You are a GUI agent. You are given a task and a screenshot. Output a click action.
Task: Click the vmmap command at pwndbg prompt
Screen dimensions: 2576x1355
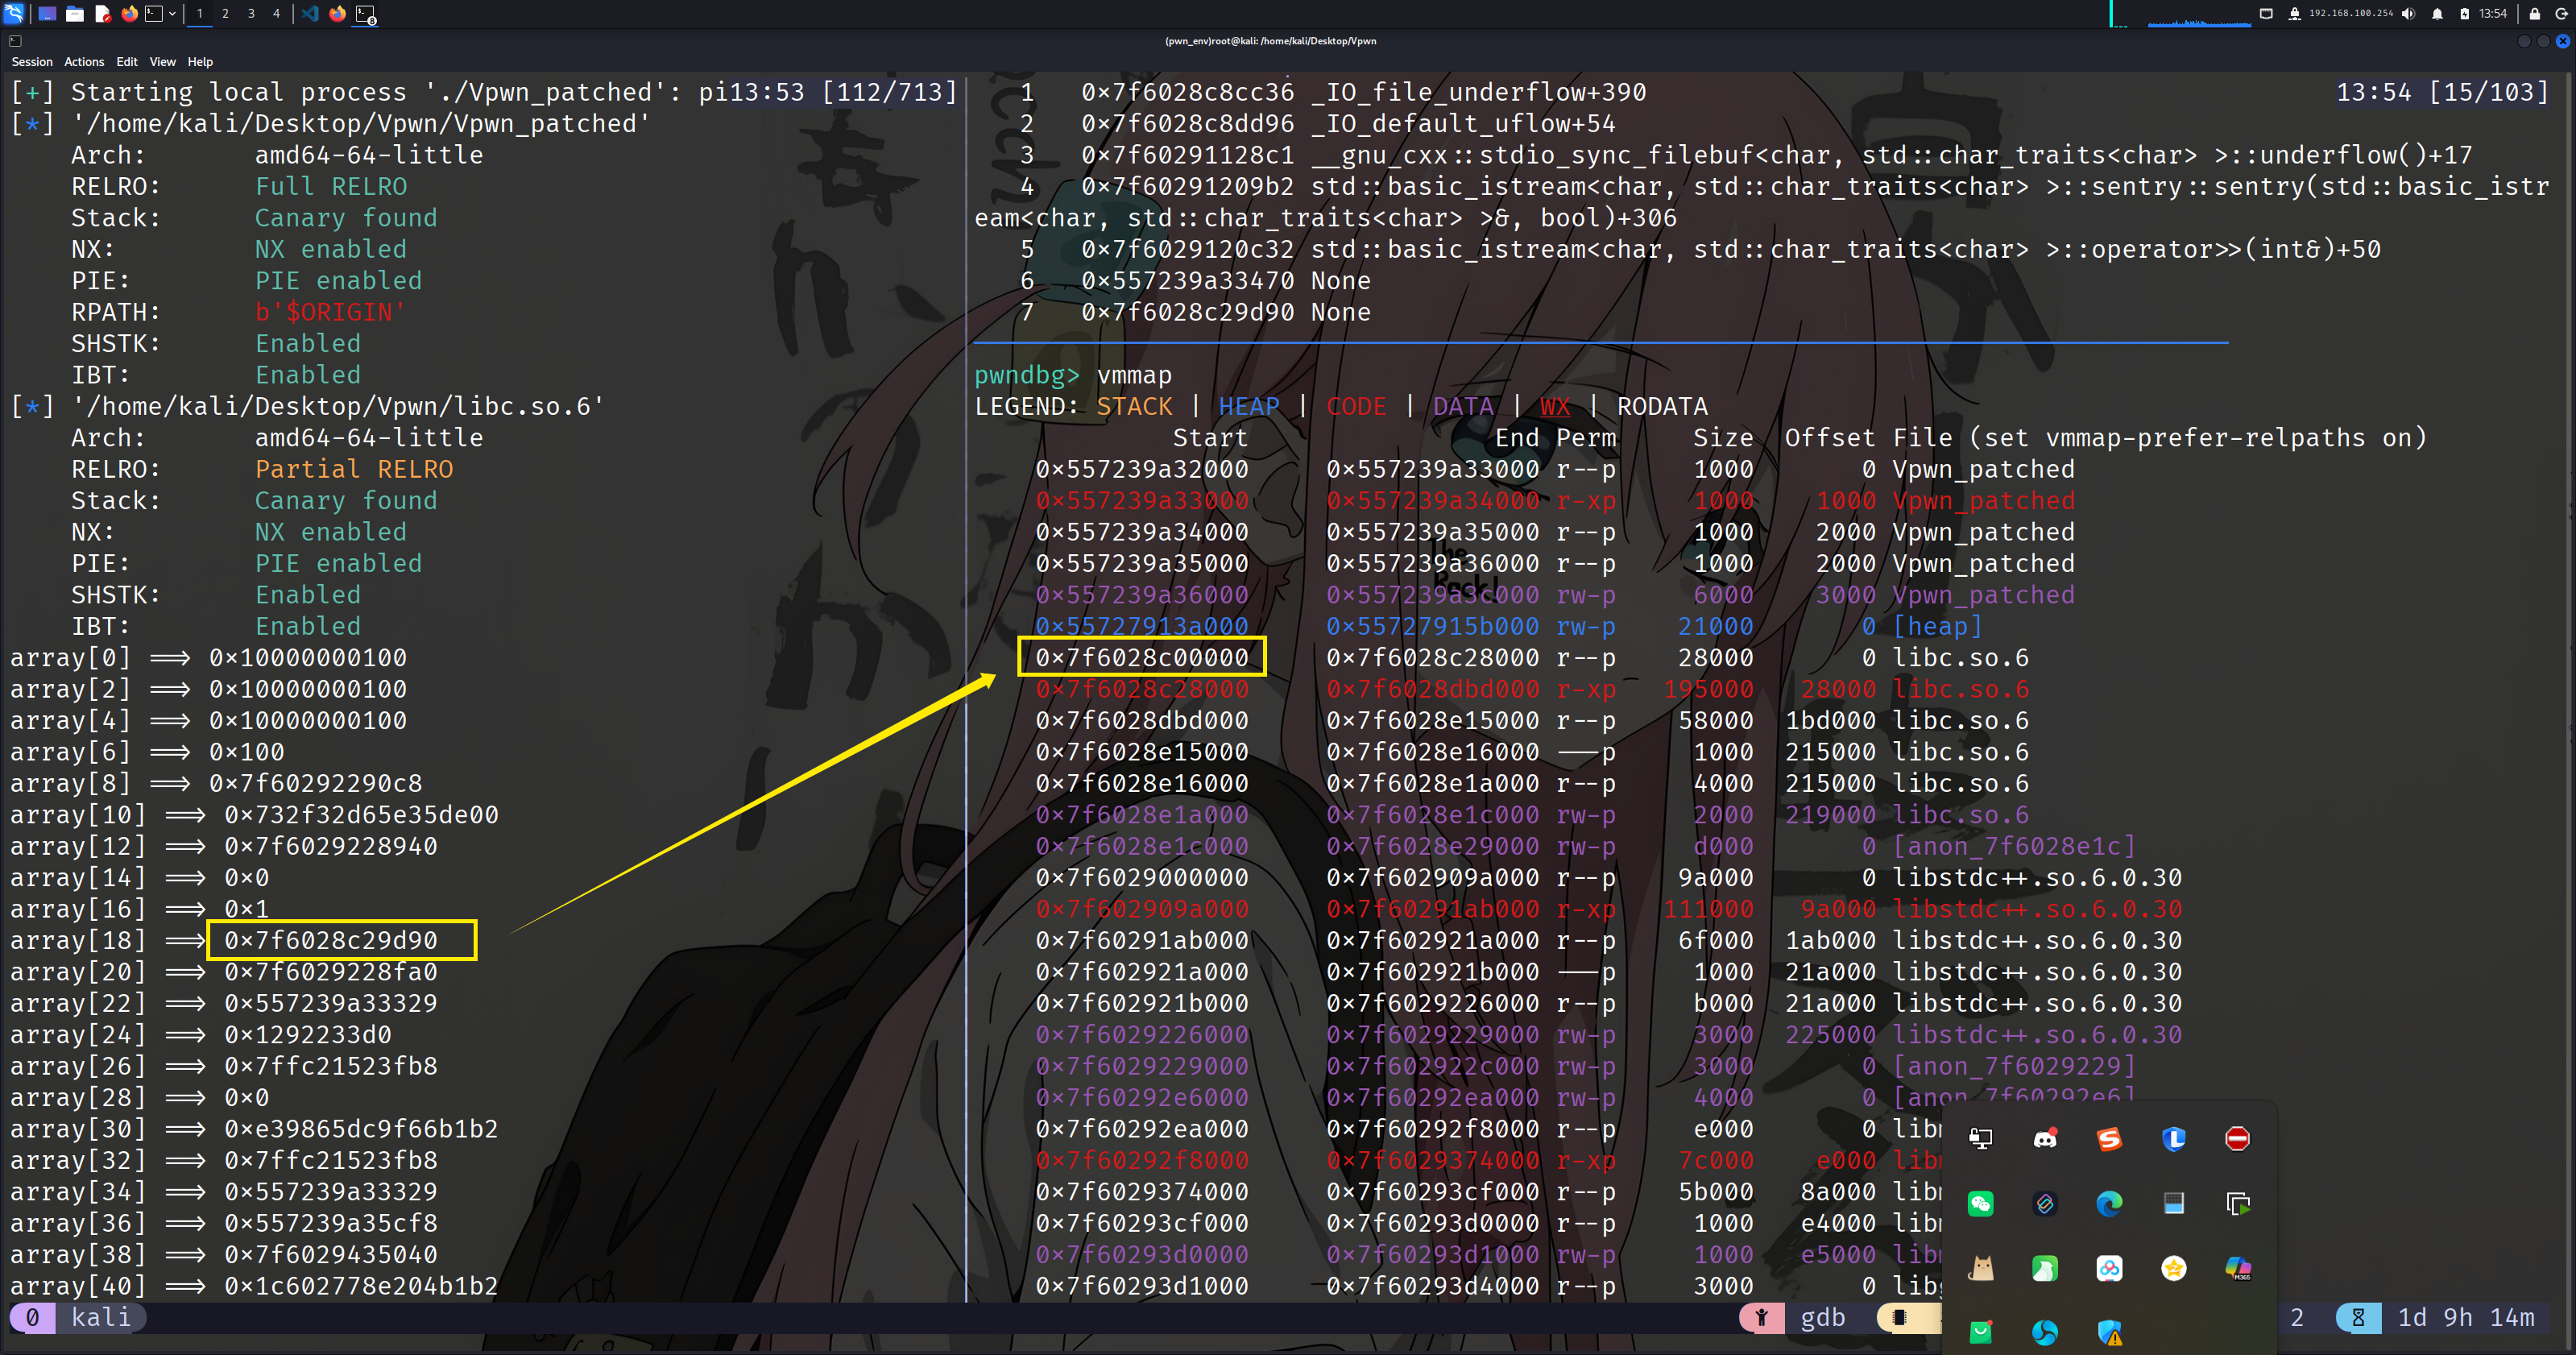(x=1134, y=375)
